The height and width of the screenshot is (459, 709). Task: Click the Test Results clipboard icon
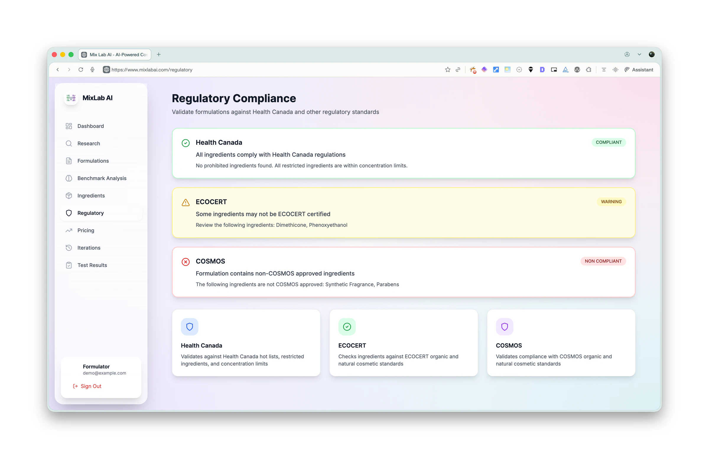click(69, 265)
